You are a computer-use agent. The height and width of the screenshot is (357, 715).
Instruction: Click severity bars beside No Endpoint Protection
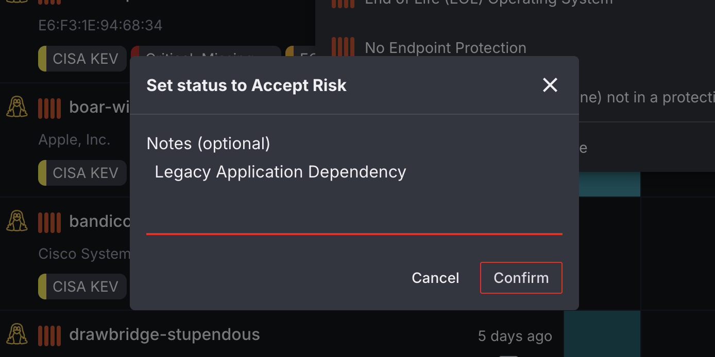click(343, 48)
